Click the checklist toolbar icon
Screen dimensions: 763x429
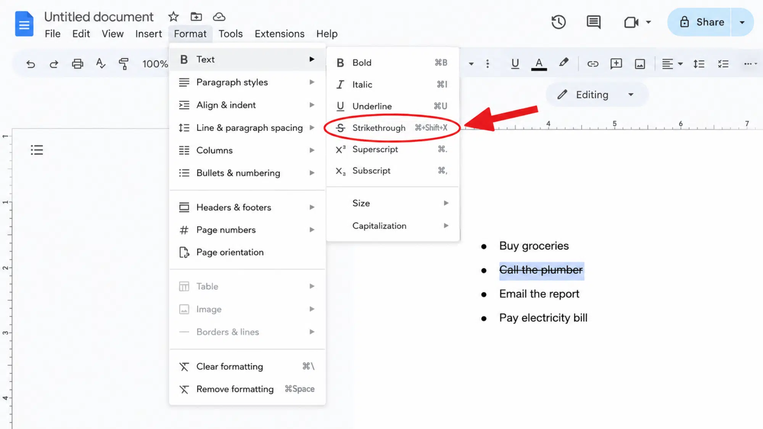point(723,64)
